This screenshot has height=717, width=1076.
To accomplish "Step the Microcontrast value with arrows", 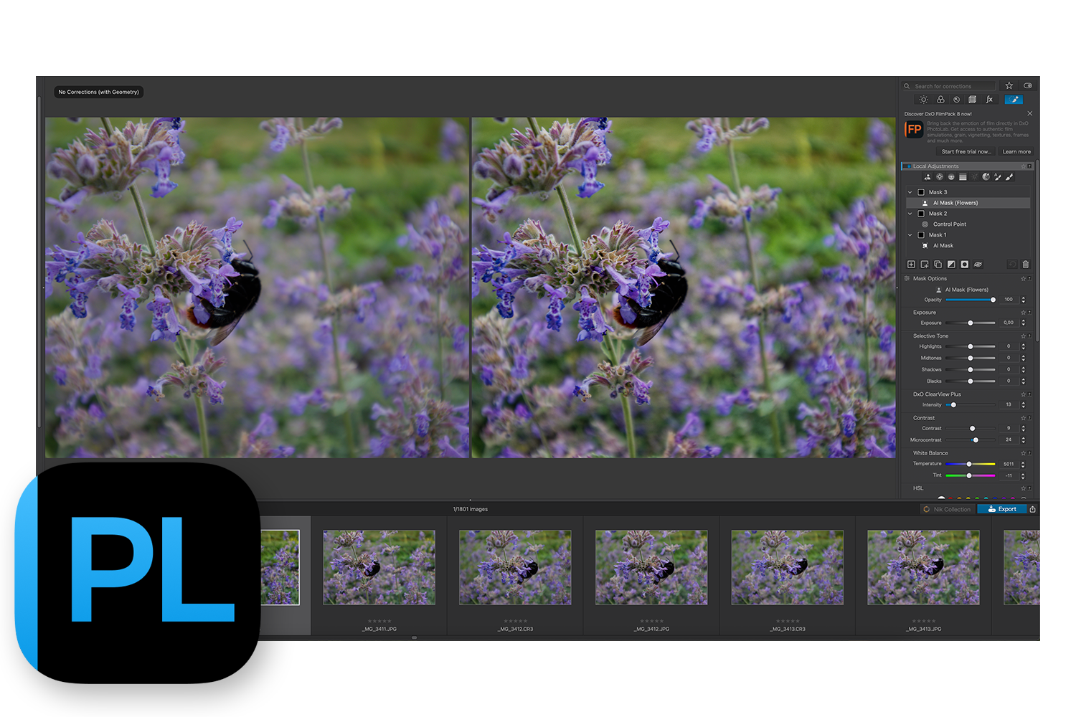I will point(1024,440).
